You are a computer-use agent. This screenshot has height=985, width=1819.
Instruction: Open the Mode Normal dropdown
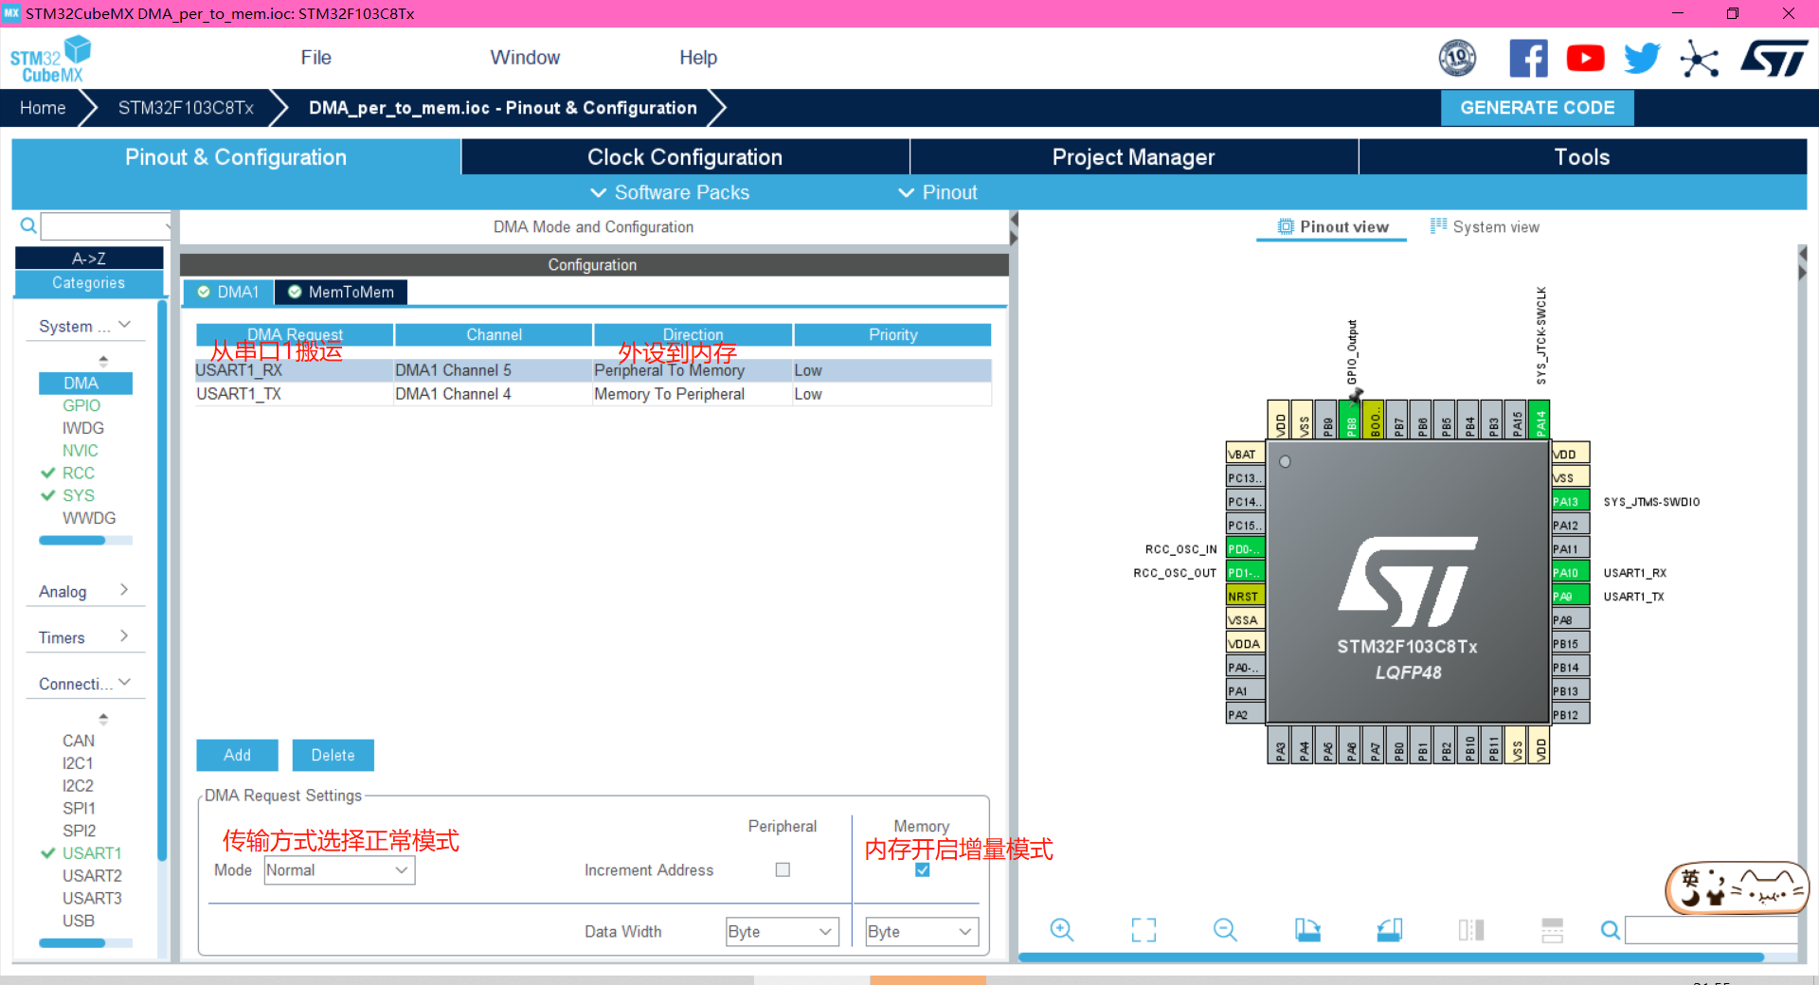pyautogui.click(x=339, y=869)
